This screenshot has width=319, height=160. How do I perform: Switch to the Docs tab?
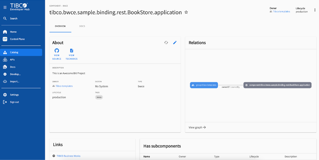(82, 26)
